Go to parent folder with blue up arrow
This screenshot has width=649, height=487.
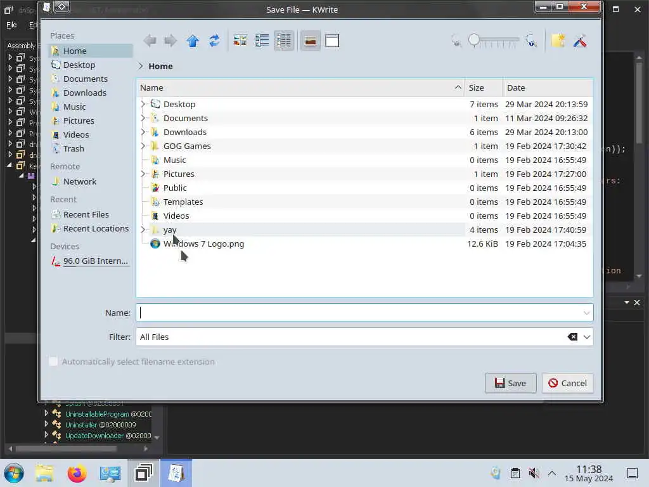pyautogui.click(x=193, y=41)
